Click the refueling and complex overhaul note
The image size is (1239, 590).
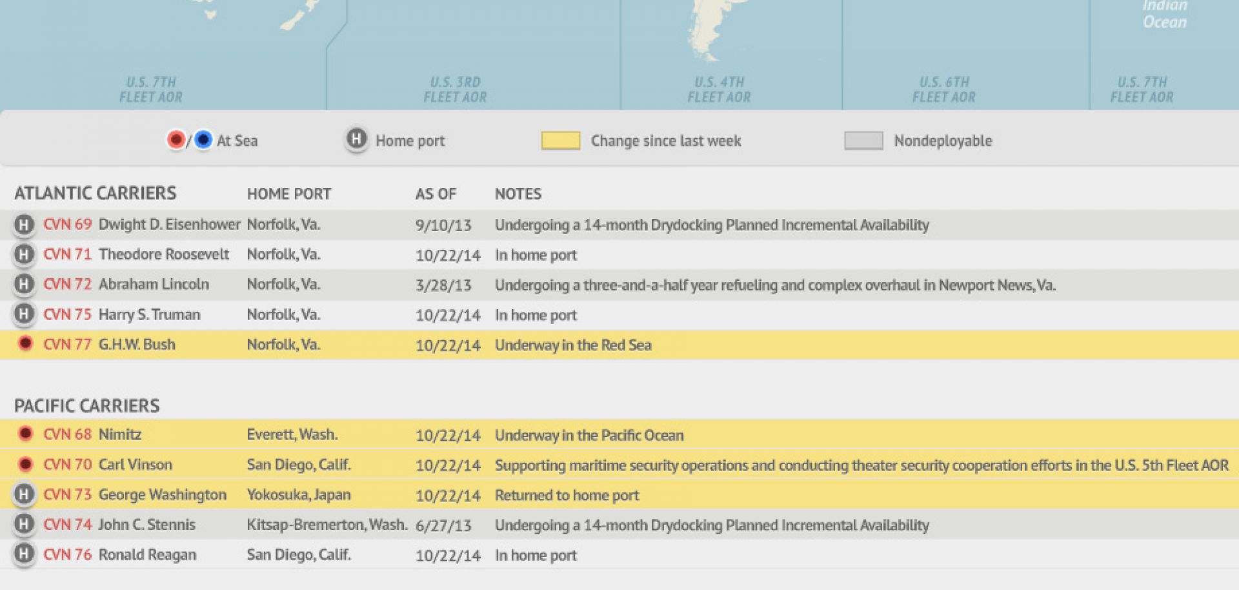click(775, 285)
